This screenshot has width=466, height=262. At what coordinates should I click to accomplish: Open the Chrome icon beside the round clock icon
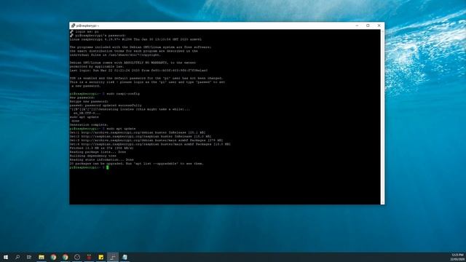coord(65,257)
